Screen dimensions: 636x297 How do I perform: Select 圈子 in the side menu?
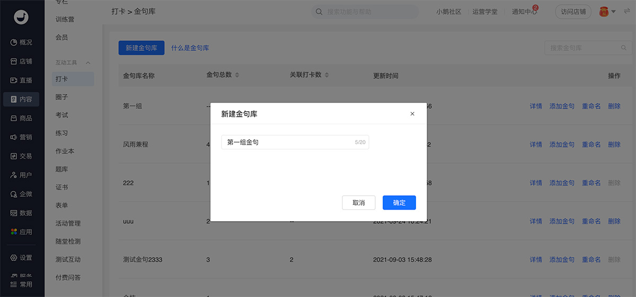(x=62, y=97)
